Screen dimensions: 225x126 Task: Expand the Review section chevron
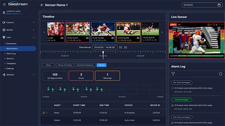point(34,30)
